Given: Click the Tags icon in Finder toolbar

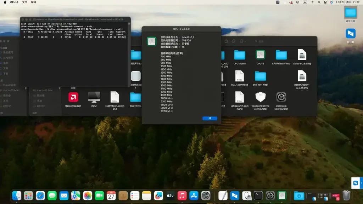Looking at the screenshot, I should (234, 41).
